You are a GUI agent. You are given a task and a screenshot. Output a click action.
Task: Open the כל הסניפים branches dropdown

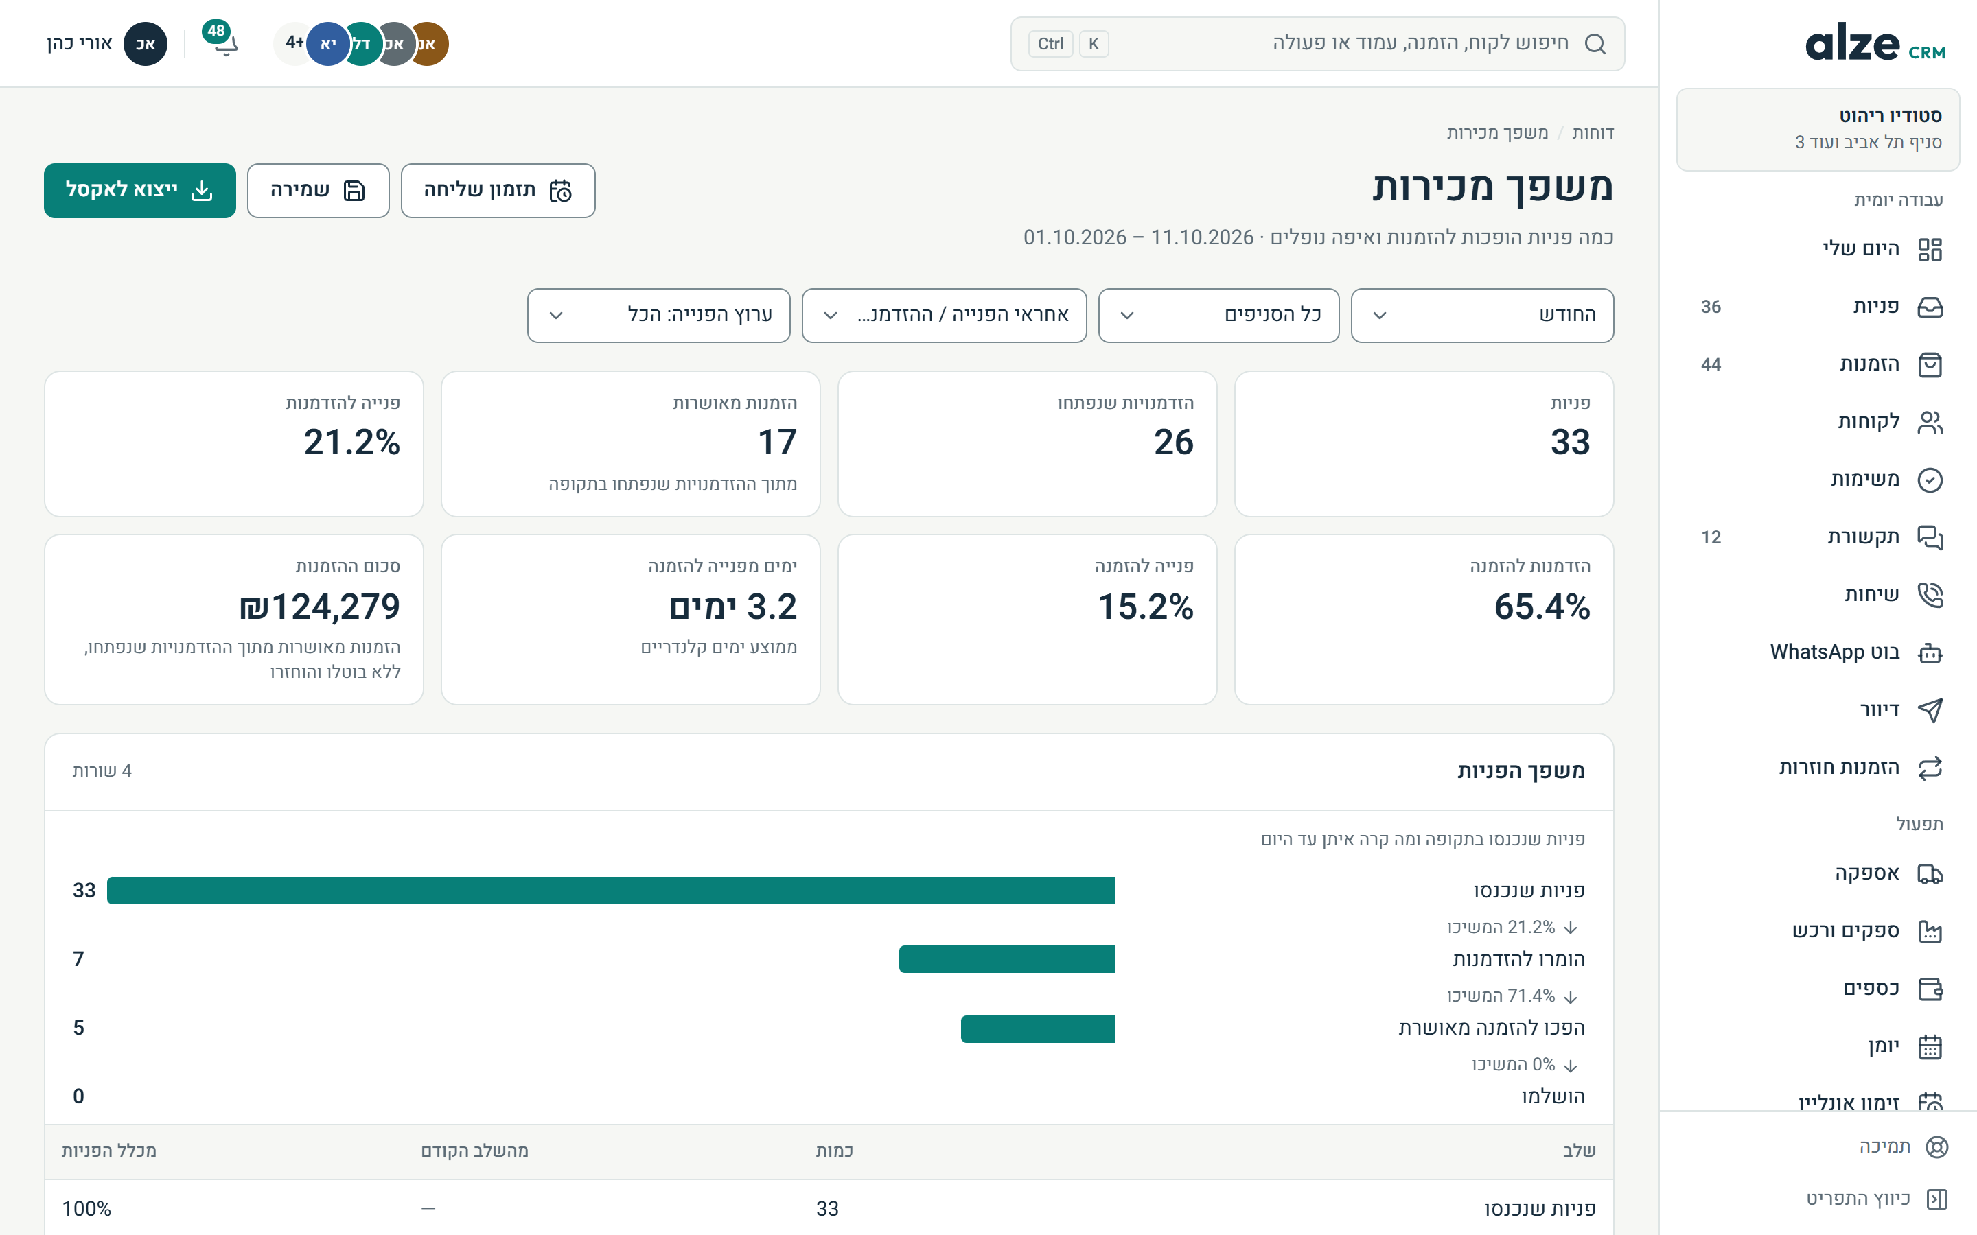[1218, 316]
